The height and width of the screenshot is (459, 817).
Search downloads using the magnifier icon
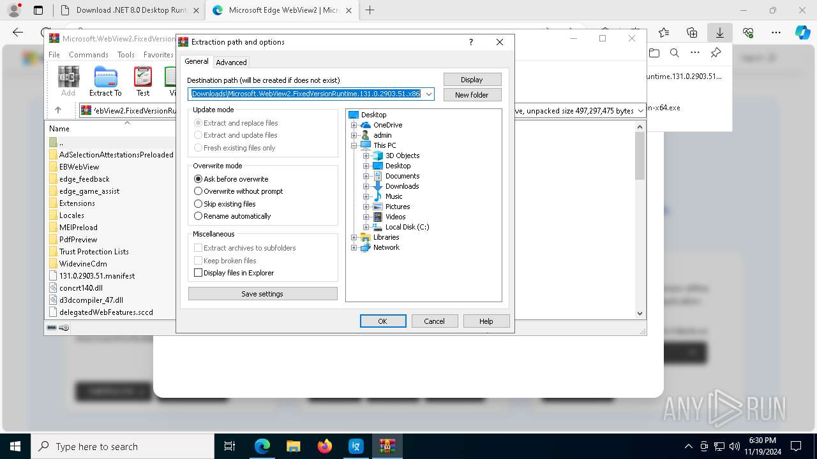coord(675,53)
